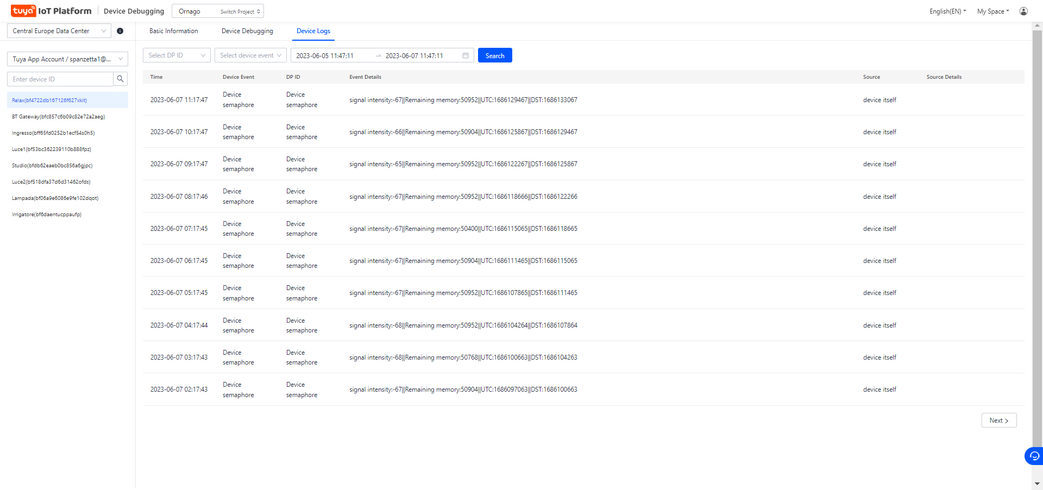Click the Search button
This screenshot has width=1043, height=490.
point(495,55)
